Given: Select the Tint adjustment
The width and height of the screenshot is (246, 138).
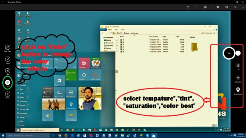Looking at the screenshot, I should 238,67.
